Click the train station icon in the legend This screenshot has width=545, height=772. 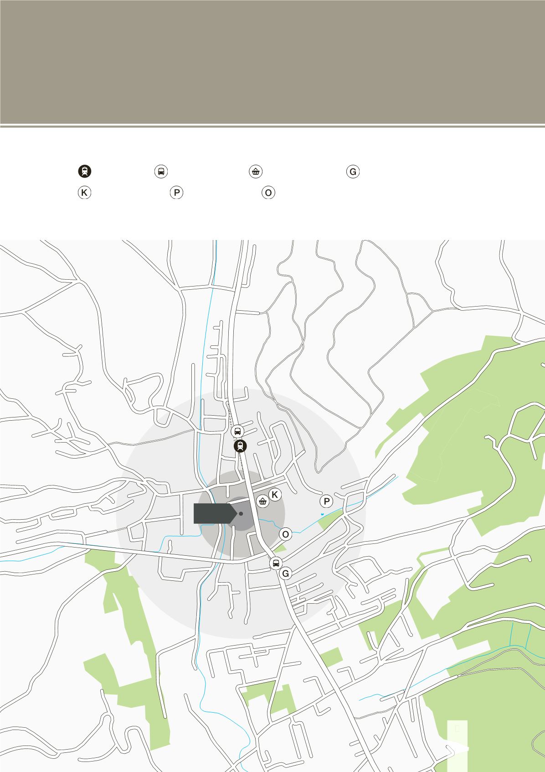[84, 172]
